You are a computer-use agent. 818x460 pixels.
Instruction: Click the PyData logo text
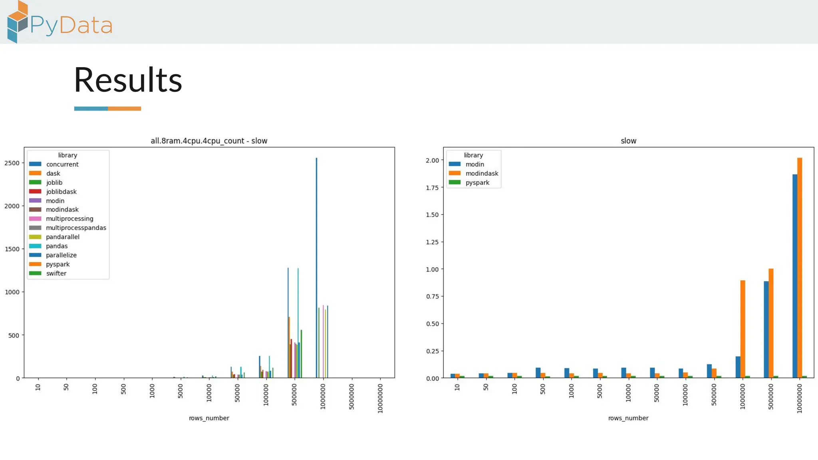click(x=71, y=26)
